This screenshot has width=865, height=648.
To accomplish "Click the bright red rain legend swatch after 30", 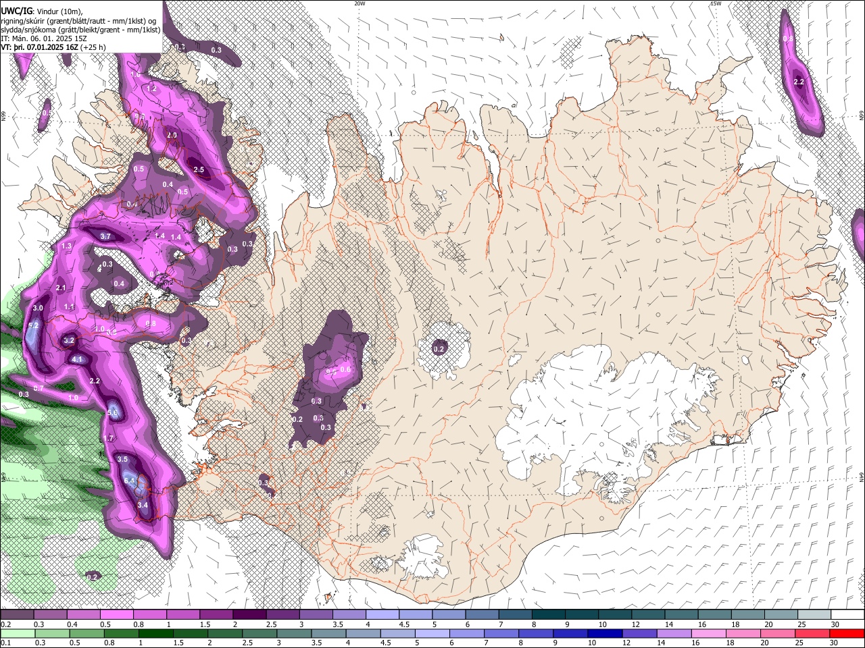I will (847, 633).
